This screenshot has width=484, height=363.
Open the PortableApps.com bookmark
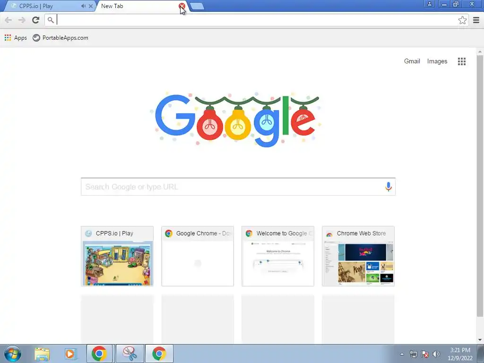pos(60,38)
